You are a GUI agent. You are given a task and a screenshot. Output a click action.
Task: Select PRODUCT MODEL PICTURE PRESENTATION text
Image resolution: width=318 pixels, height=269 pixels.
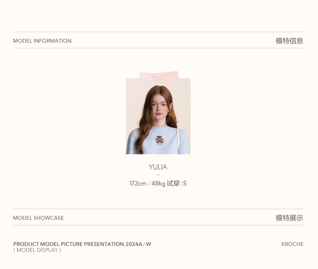(x=69, y=244)
